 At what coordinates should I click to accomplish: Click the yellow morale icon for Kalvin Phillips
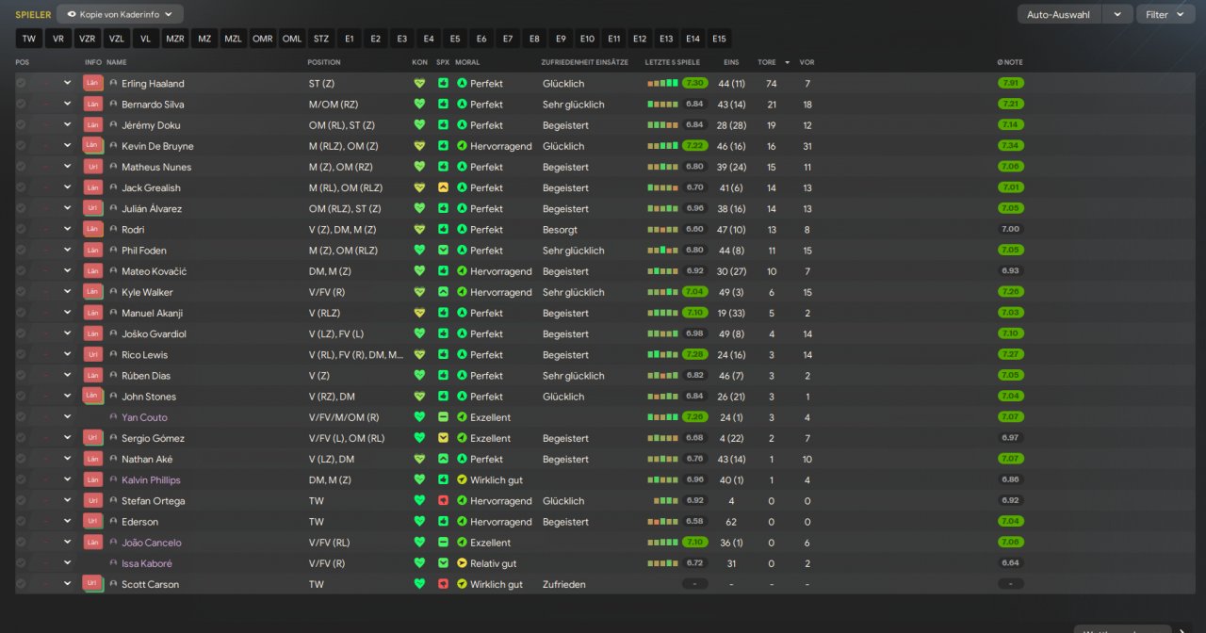pyautogui.click(x=462, y=480)
